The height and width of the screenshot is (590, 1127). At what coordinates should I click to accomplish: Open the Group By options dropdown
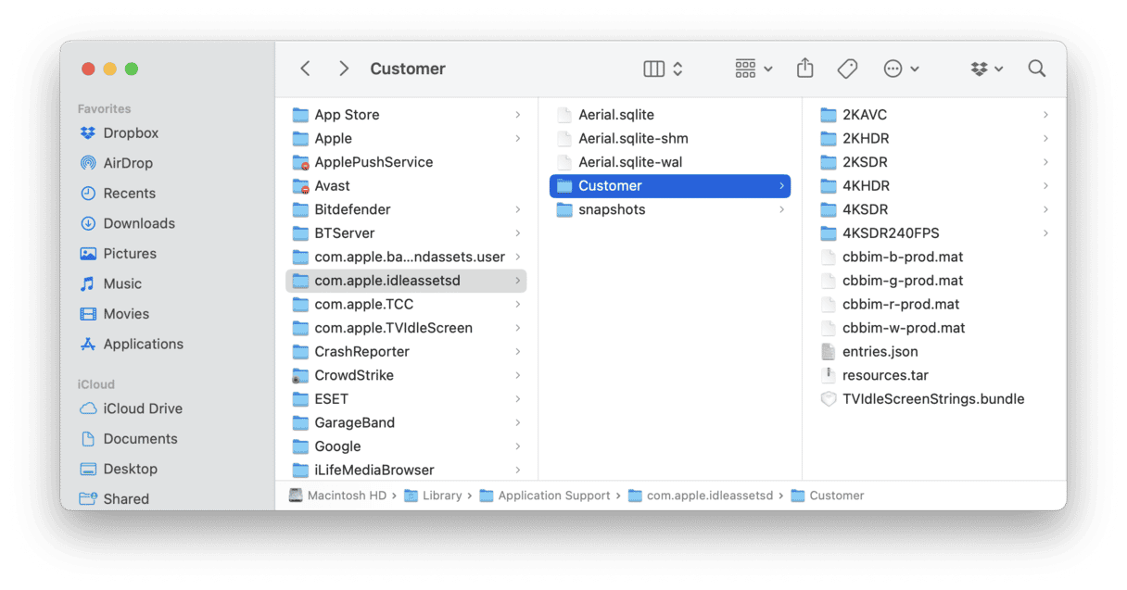point(753,69)
